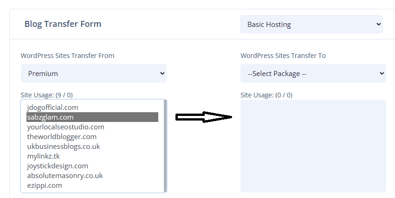
Task: Expand the Premium package dropdown
Action: tap(94, 73)
